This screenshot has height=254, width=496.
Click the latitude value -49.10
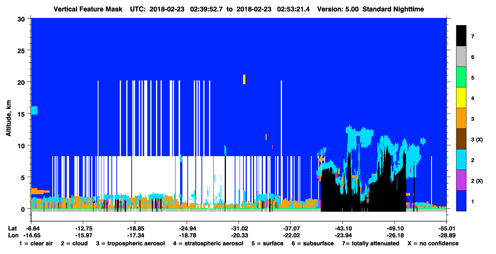pyautogui.click(x=395, y=228)
